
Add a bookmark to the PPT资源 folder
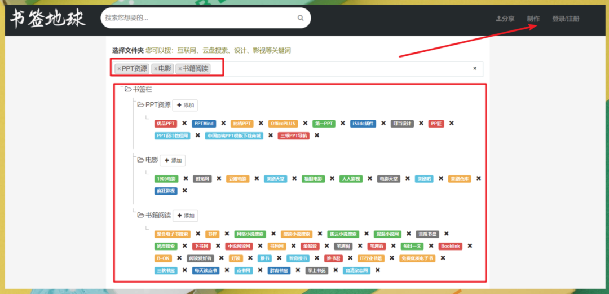coord(186,105)
